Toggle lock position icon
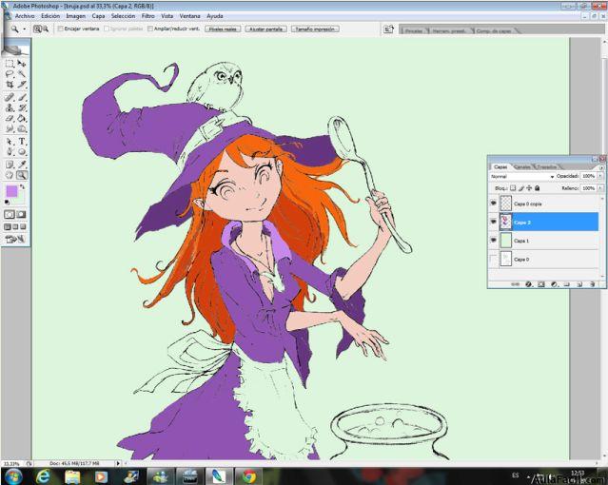Screen dimensions: 608x485 (x=529, y=188)
